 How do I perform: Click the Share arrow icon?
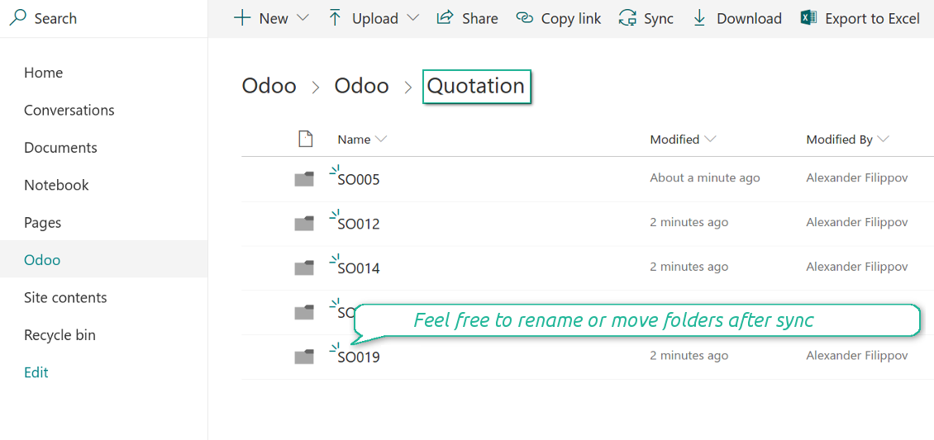[x=445, y=17]
